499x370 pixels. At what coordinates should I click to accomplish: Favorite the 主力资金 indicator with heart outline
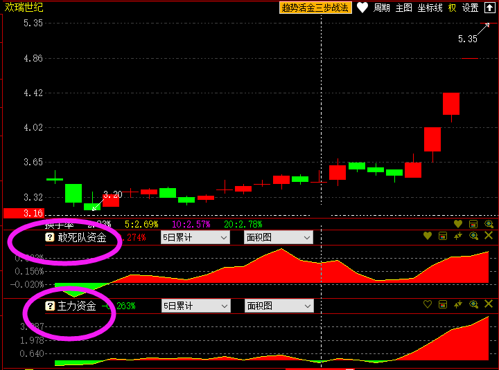click(427, 304)
